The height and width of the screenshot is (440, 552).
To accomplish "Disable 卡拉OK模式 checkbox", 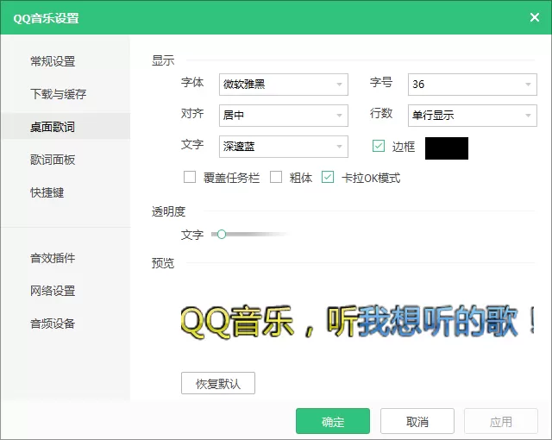I will pyautogui.click(x=328, y=177).
